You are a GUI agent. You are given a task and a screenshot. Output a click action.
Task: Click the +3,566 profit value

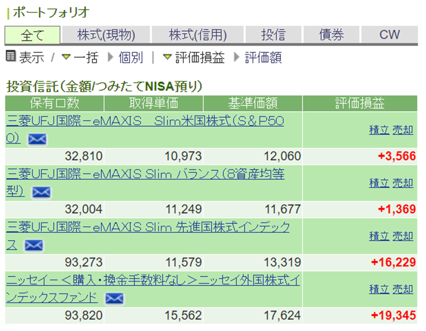(x=396, y=156)
